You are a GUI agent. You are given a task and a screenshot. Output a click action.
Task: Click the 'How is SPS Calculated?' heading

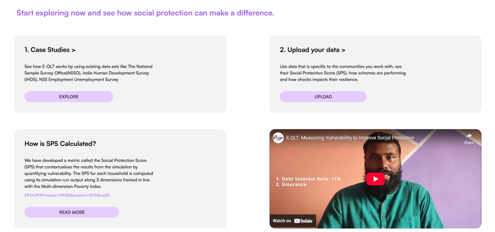[60, 144]
